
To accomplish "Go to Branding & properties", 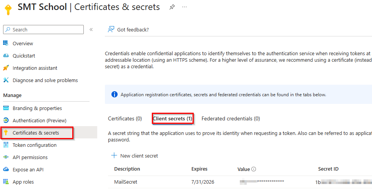I will [37, 108].
